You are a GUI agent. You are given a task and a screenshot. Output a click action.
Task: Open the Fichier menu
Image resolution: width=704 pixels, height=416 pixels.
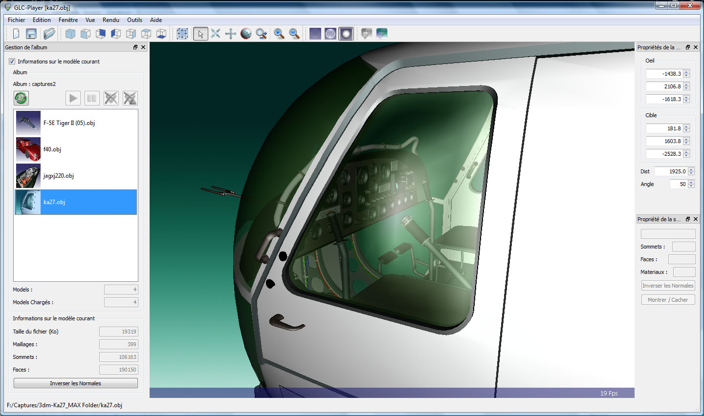coord(17,20)
